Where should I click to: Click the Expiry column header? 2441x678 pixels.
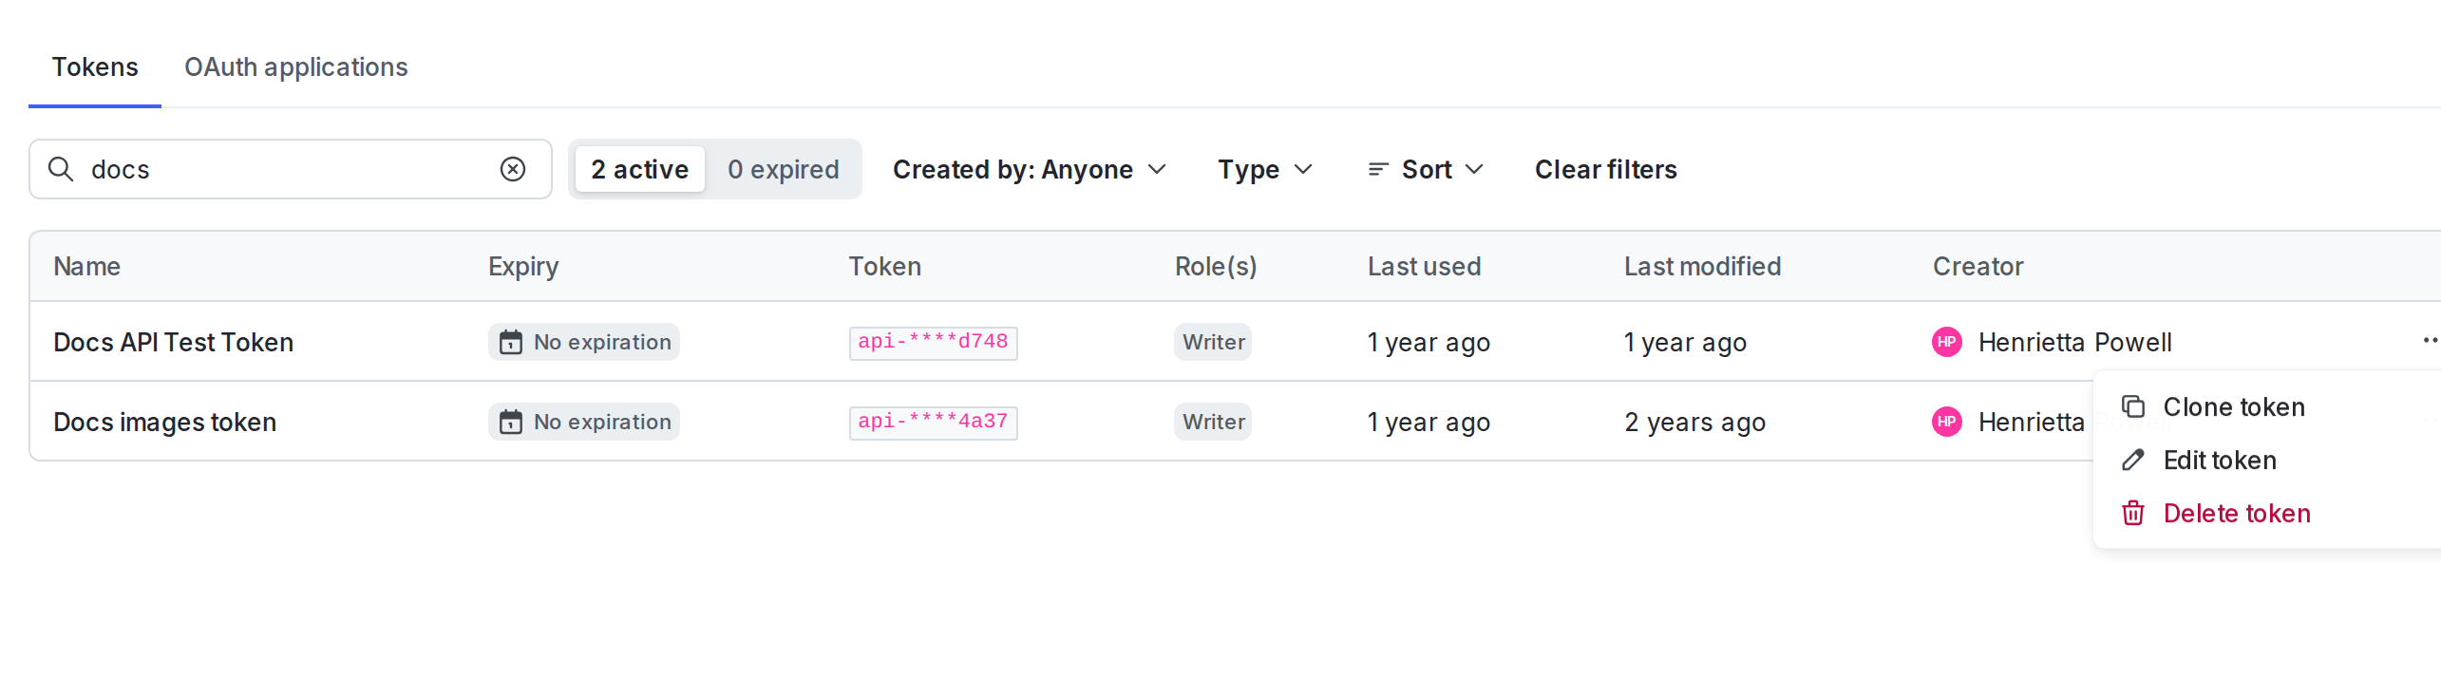[523, 266]
